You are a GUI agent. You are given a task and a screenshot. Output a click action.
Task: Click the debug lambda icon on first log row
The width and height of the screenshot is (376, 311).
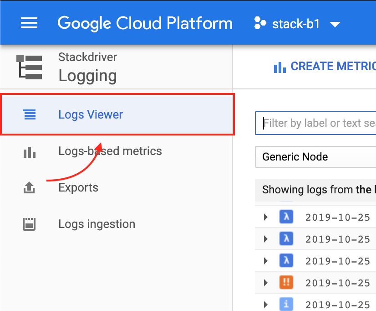pyautogui.click(x=286, y=217)
